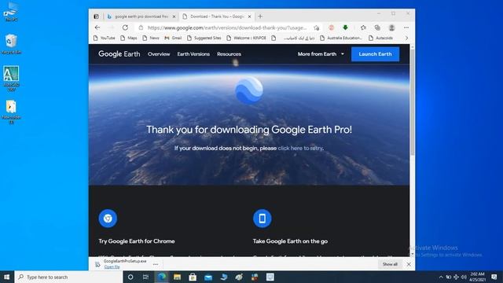Image resolution: width=503 pixels, height=283 pixels.
Task: Click the Google Earth logo
Action: click(119, 54)
